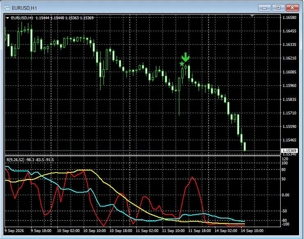Screen dimensions: 304x239
Task: Click the chart shift triangle marker
Action: [252, 16]
